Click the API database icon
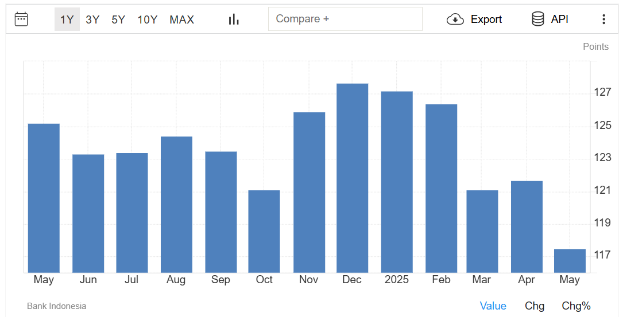Image resolution: width=623 pixels, height=317 pixels. pyautogui.click(x=538, y=19)
